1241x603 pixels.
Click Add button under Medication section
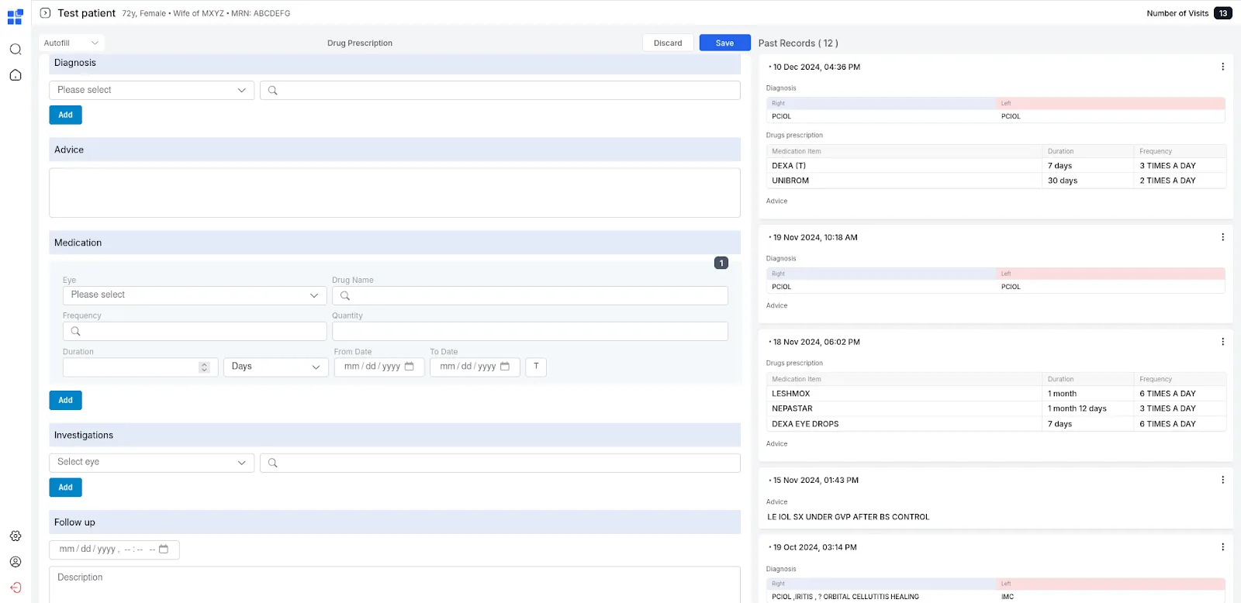point(65,401)
